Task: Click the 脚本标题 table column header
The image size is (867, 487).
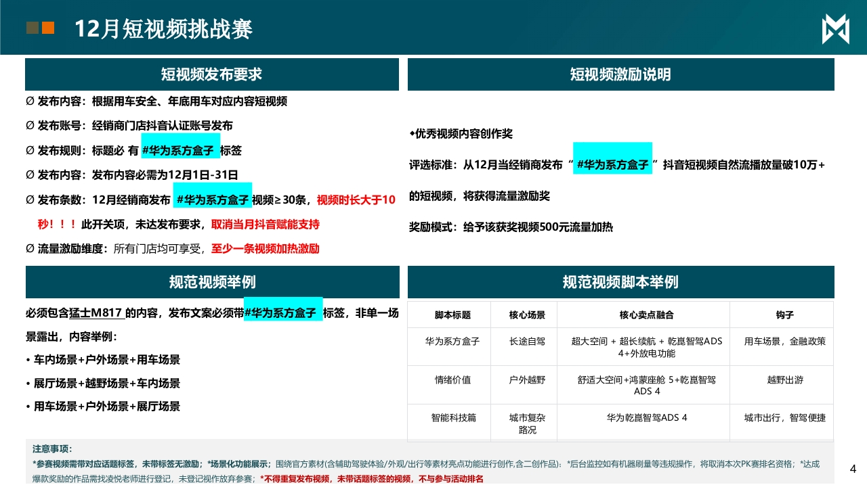Action: pyautogui.click(x=452, y=315)
